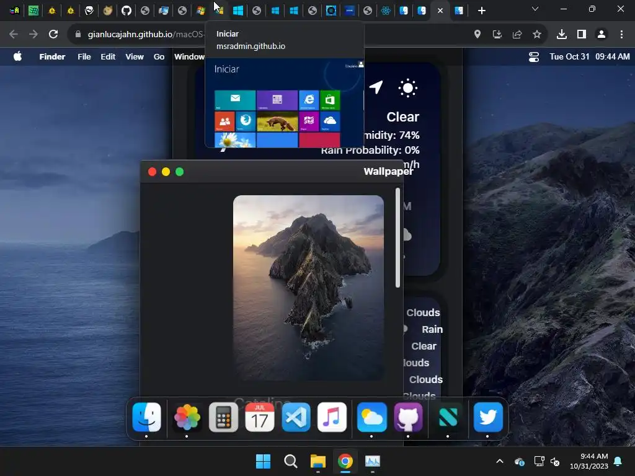Viewport: 635px width, 476px height.
Task: Show hidden icons in Windows tray
Action: [x=500, y=461]
